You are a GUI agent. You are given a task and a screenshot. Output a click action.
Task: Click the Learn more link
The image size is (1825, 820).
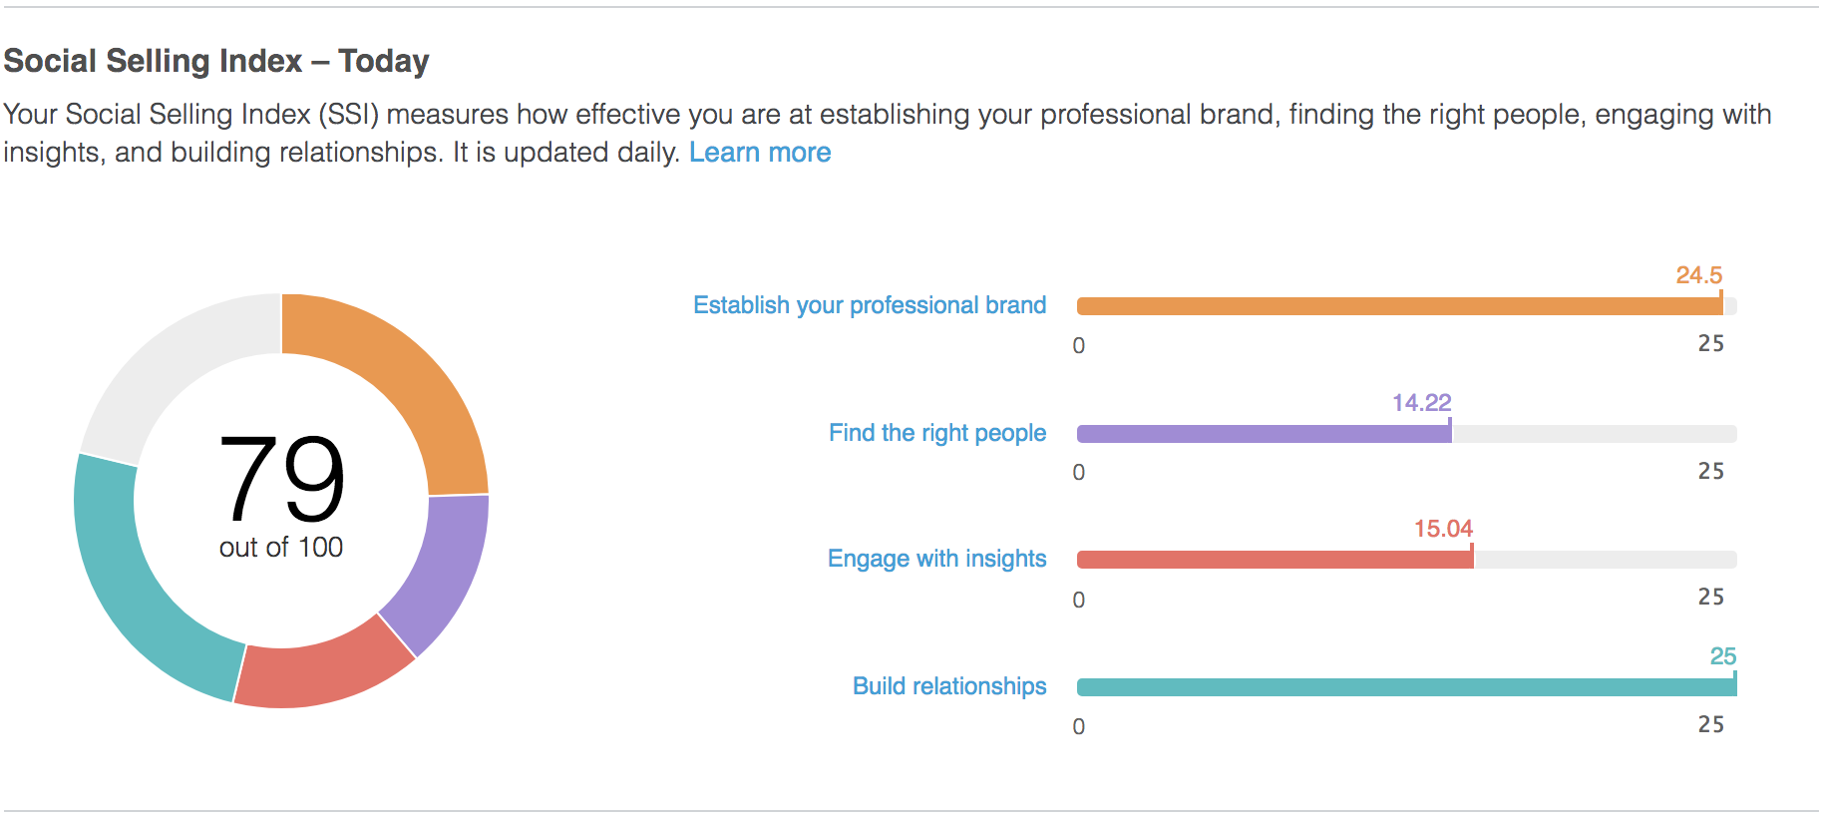pyautogui.click(x=761, y=152)
